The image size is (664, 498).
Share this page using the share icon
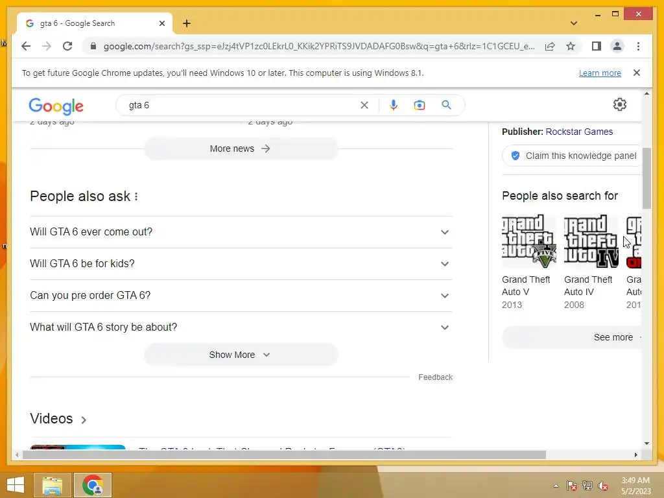(x=550, y=46)
